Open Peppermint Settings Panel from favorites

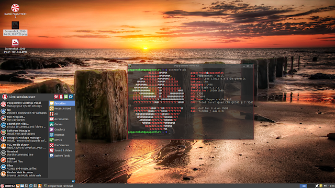point(24,104)
